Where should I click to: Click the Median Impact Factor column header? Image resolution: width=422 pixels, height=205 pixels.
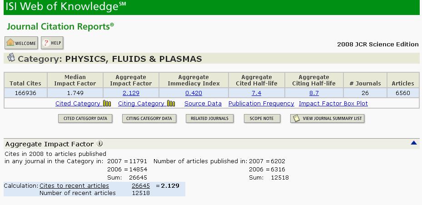point(75,80)
